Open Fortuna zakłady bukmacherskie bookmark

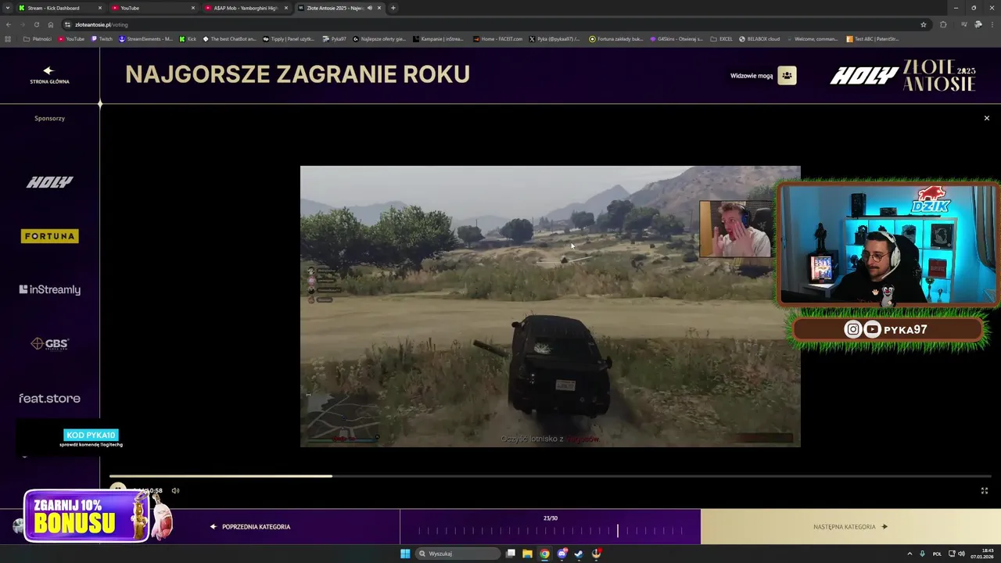[616, 39]
